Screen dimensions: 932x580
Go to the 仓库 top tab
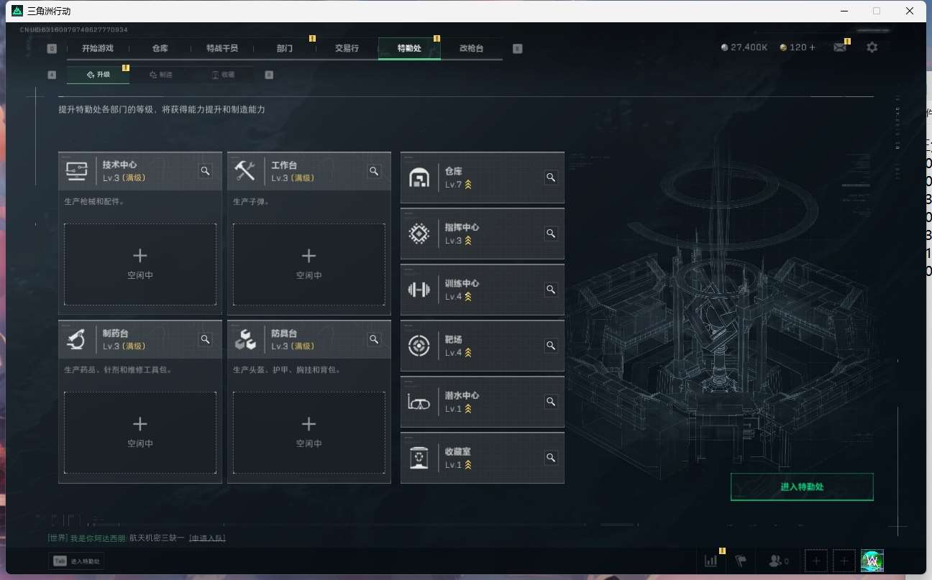(160, 48)
